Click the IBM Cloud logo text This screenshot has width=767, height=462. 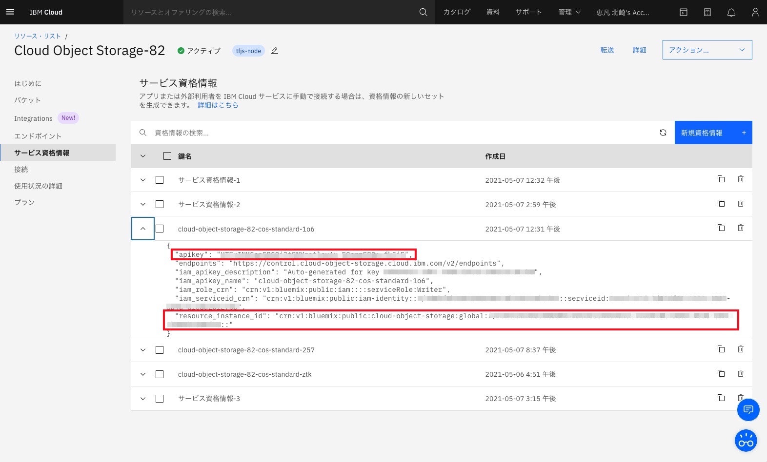[46, 12]
